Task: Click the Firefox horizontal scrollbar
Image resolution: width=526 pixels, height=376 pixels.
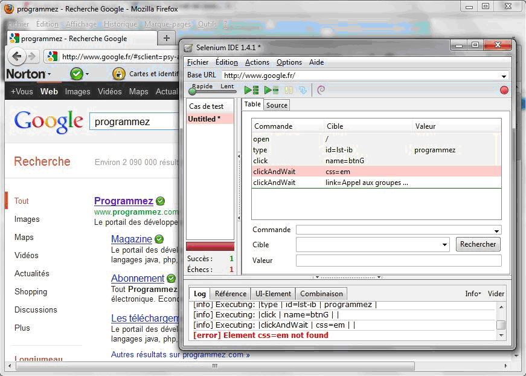Action: (215, 366)
